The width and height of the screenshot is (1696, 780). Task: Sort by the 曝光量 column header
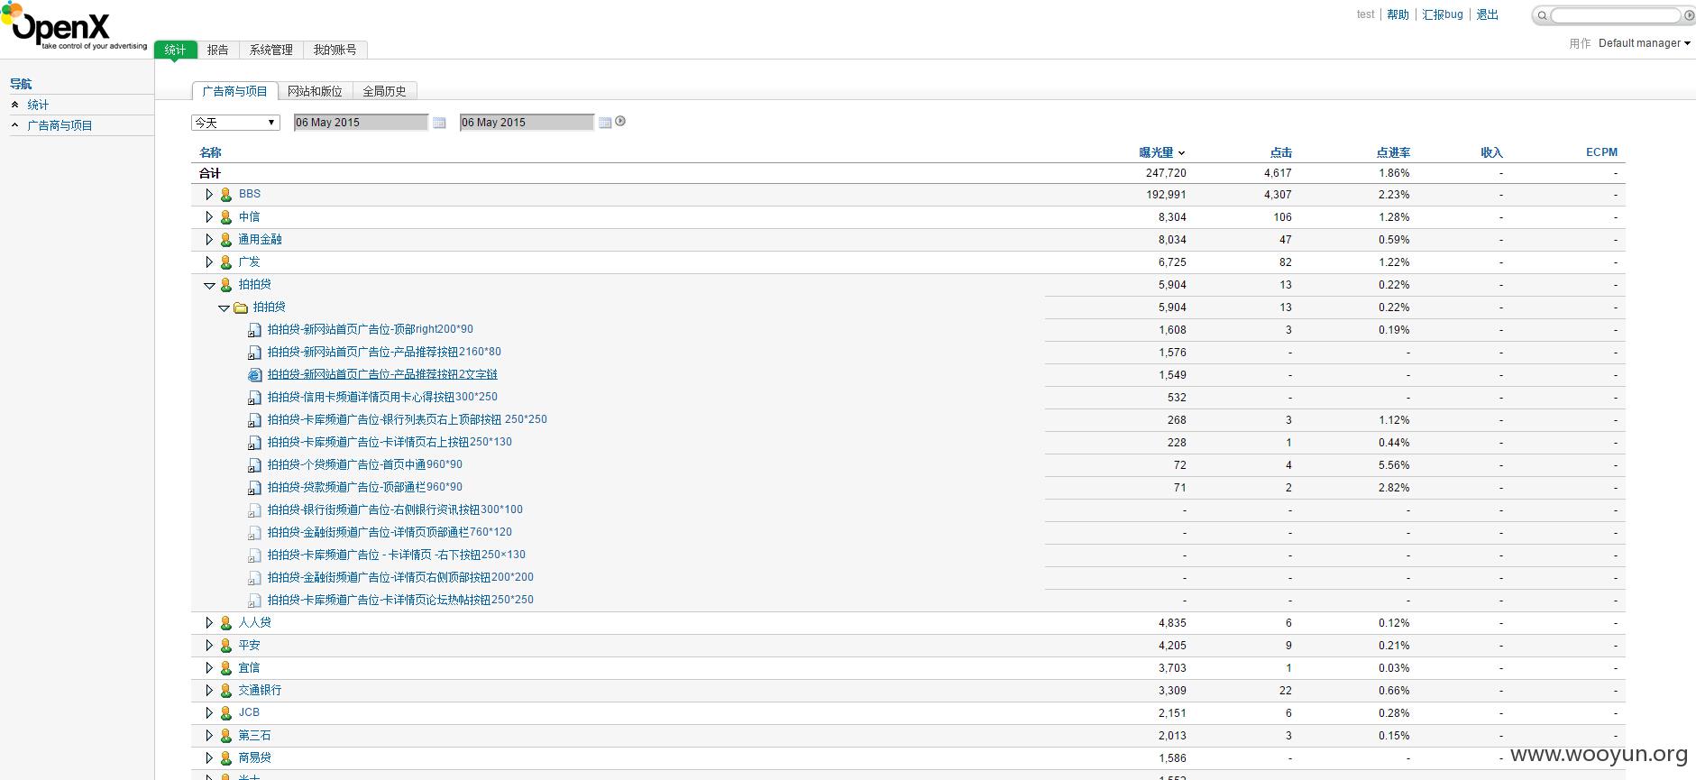[1156, 152]
